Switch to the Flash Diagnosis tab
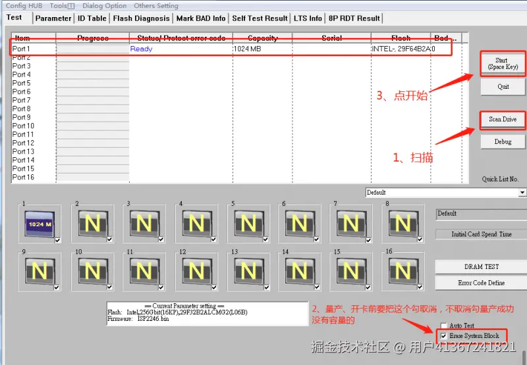The width and height of the screenshot is (527, 365). (x=141, y=18)
